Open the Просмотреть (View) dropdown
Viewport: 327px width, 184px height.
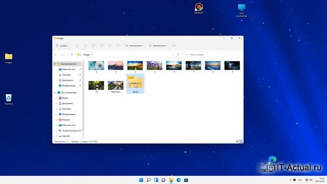tap(158, 45)
